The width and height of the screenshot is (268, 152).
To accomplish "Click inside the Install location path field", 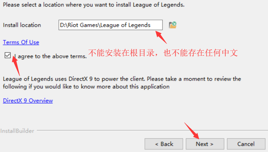I will pyautogui.click(x=110, y=25).
